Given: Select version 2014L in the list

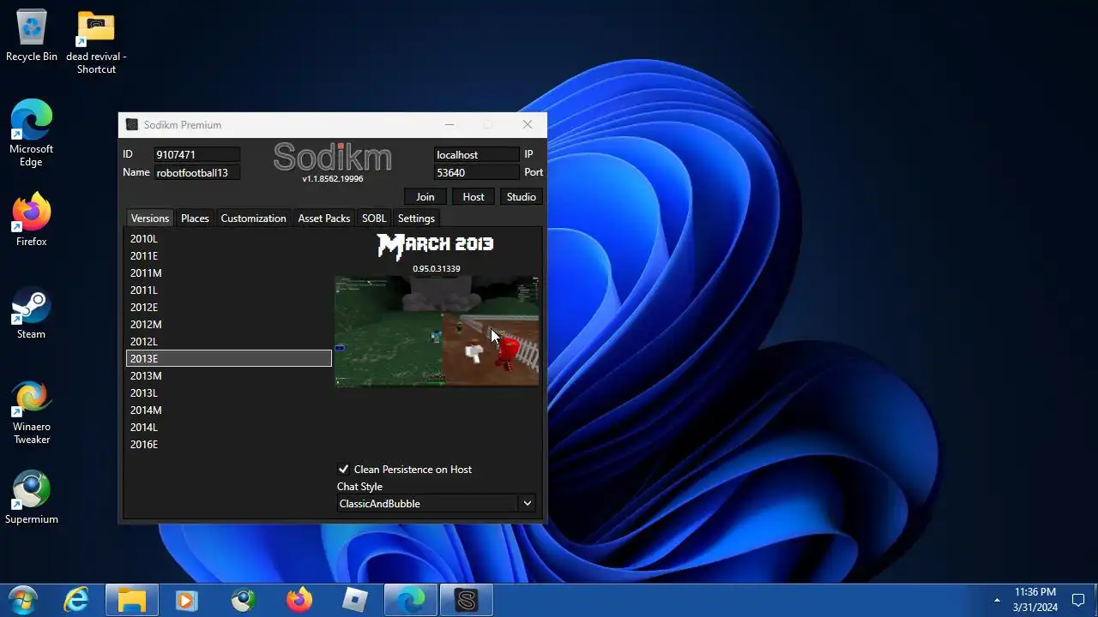Looking at the screenshot, I should pos(229,428).
